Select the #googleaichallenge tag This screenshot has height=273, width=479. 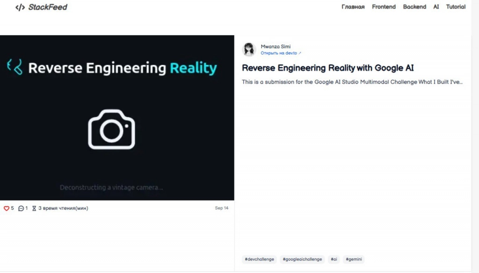coord(302,259)
